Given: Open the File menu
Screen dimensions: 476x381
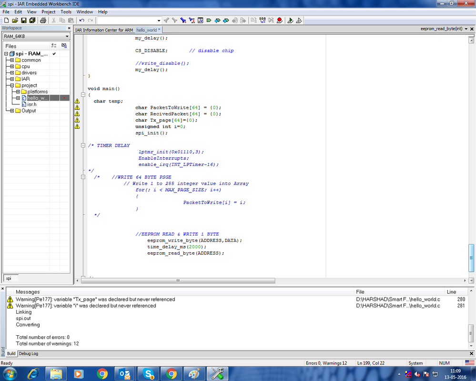Looking at the screenshot, I should pyautogui.click(x=6, y=12).
